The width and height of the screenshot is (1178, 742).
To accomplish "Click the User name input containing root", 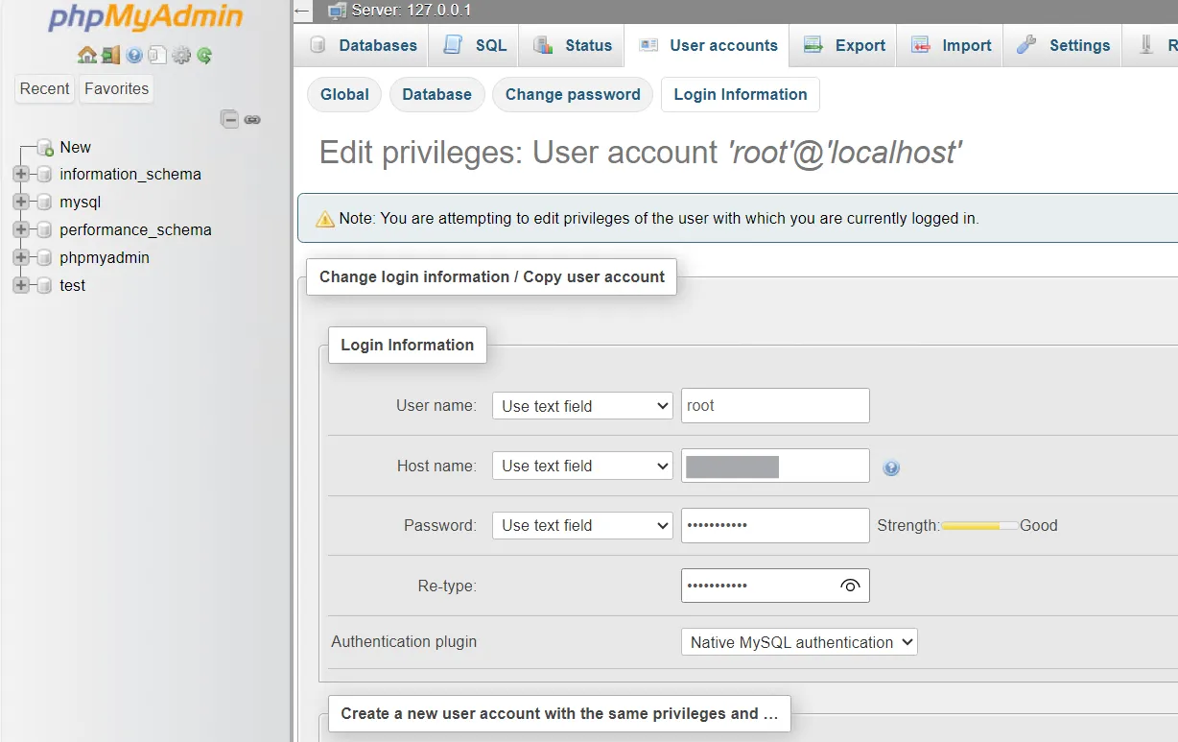I will pyautogui.click(x=774, y=405).
